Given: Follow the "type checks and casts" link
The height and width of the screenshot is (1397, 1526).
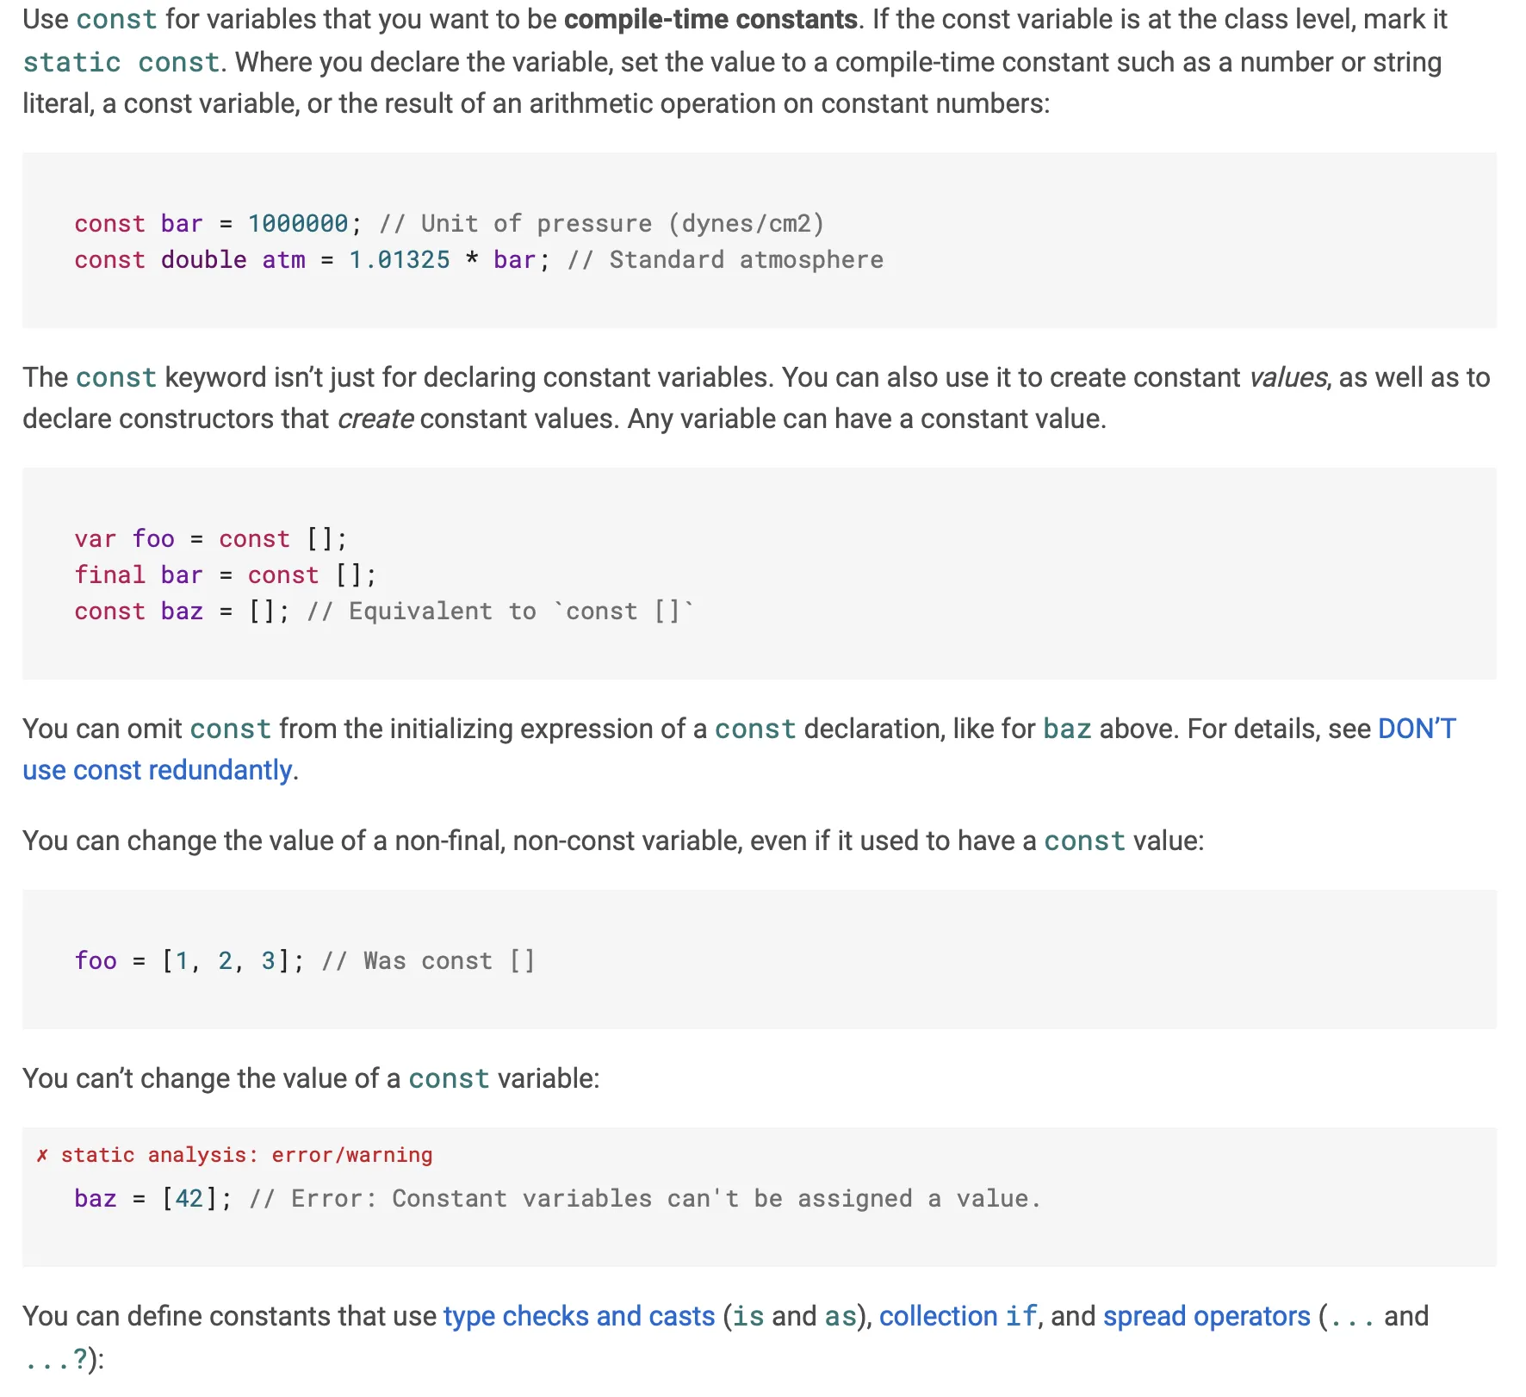Looking at the screenshot, I should [579, 1316].
